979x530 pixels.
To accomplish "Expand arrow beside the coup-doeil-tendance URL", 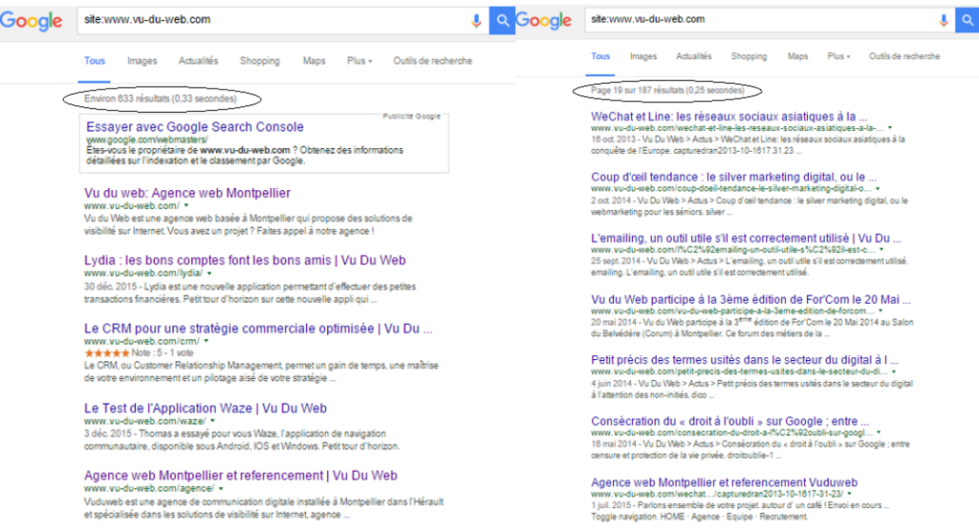I will pos(878,189).
